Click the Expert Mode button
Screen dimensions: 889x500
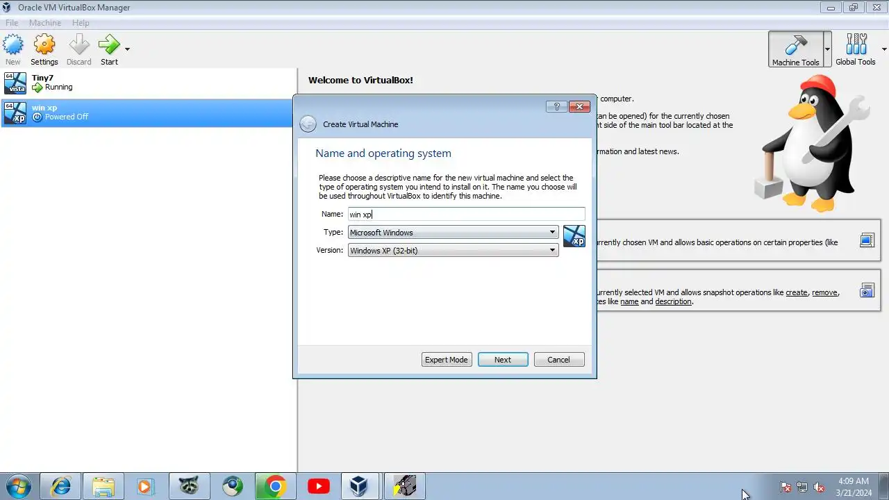[x=447, y=360]
